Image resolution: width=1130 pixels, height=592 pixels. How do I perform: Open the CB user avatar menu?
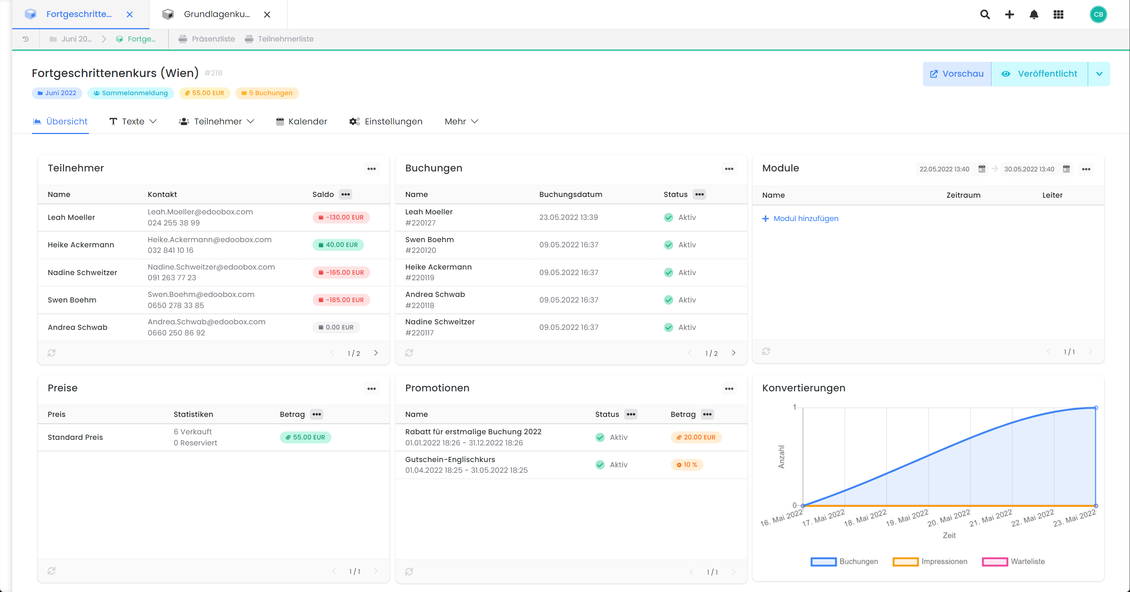(x=1098, y=14)
